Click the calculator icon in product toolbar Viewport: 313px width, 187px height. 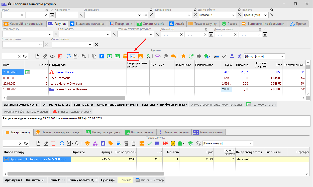tap(126, 143)
